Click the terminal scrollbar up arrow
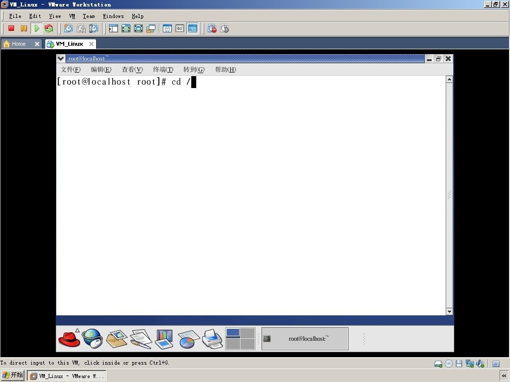The height and width of the screenshot is (382, 510). [x=449, y=79]
